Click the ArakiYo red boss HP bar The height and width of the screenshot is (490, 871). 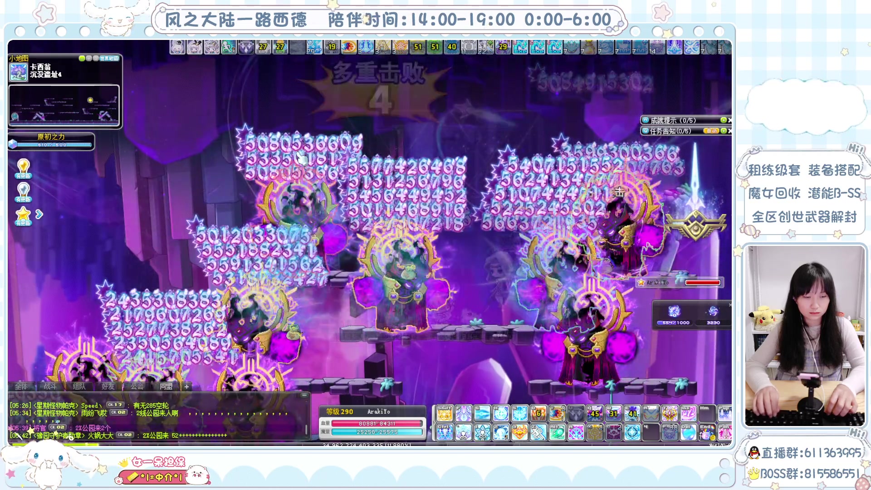point(703,283)
